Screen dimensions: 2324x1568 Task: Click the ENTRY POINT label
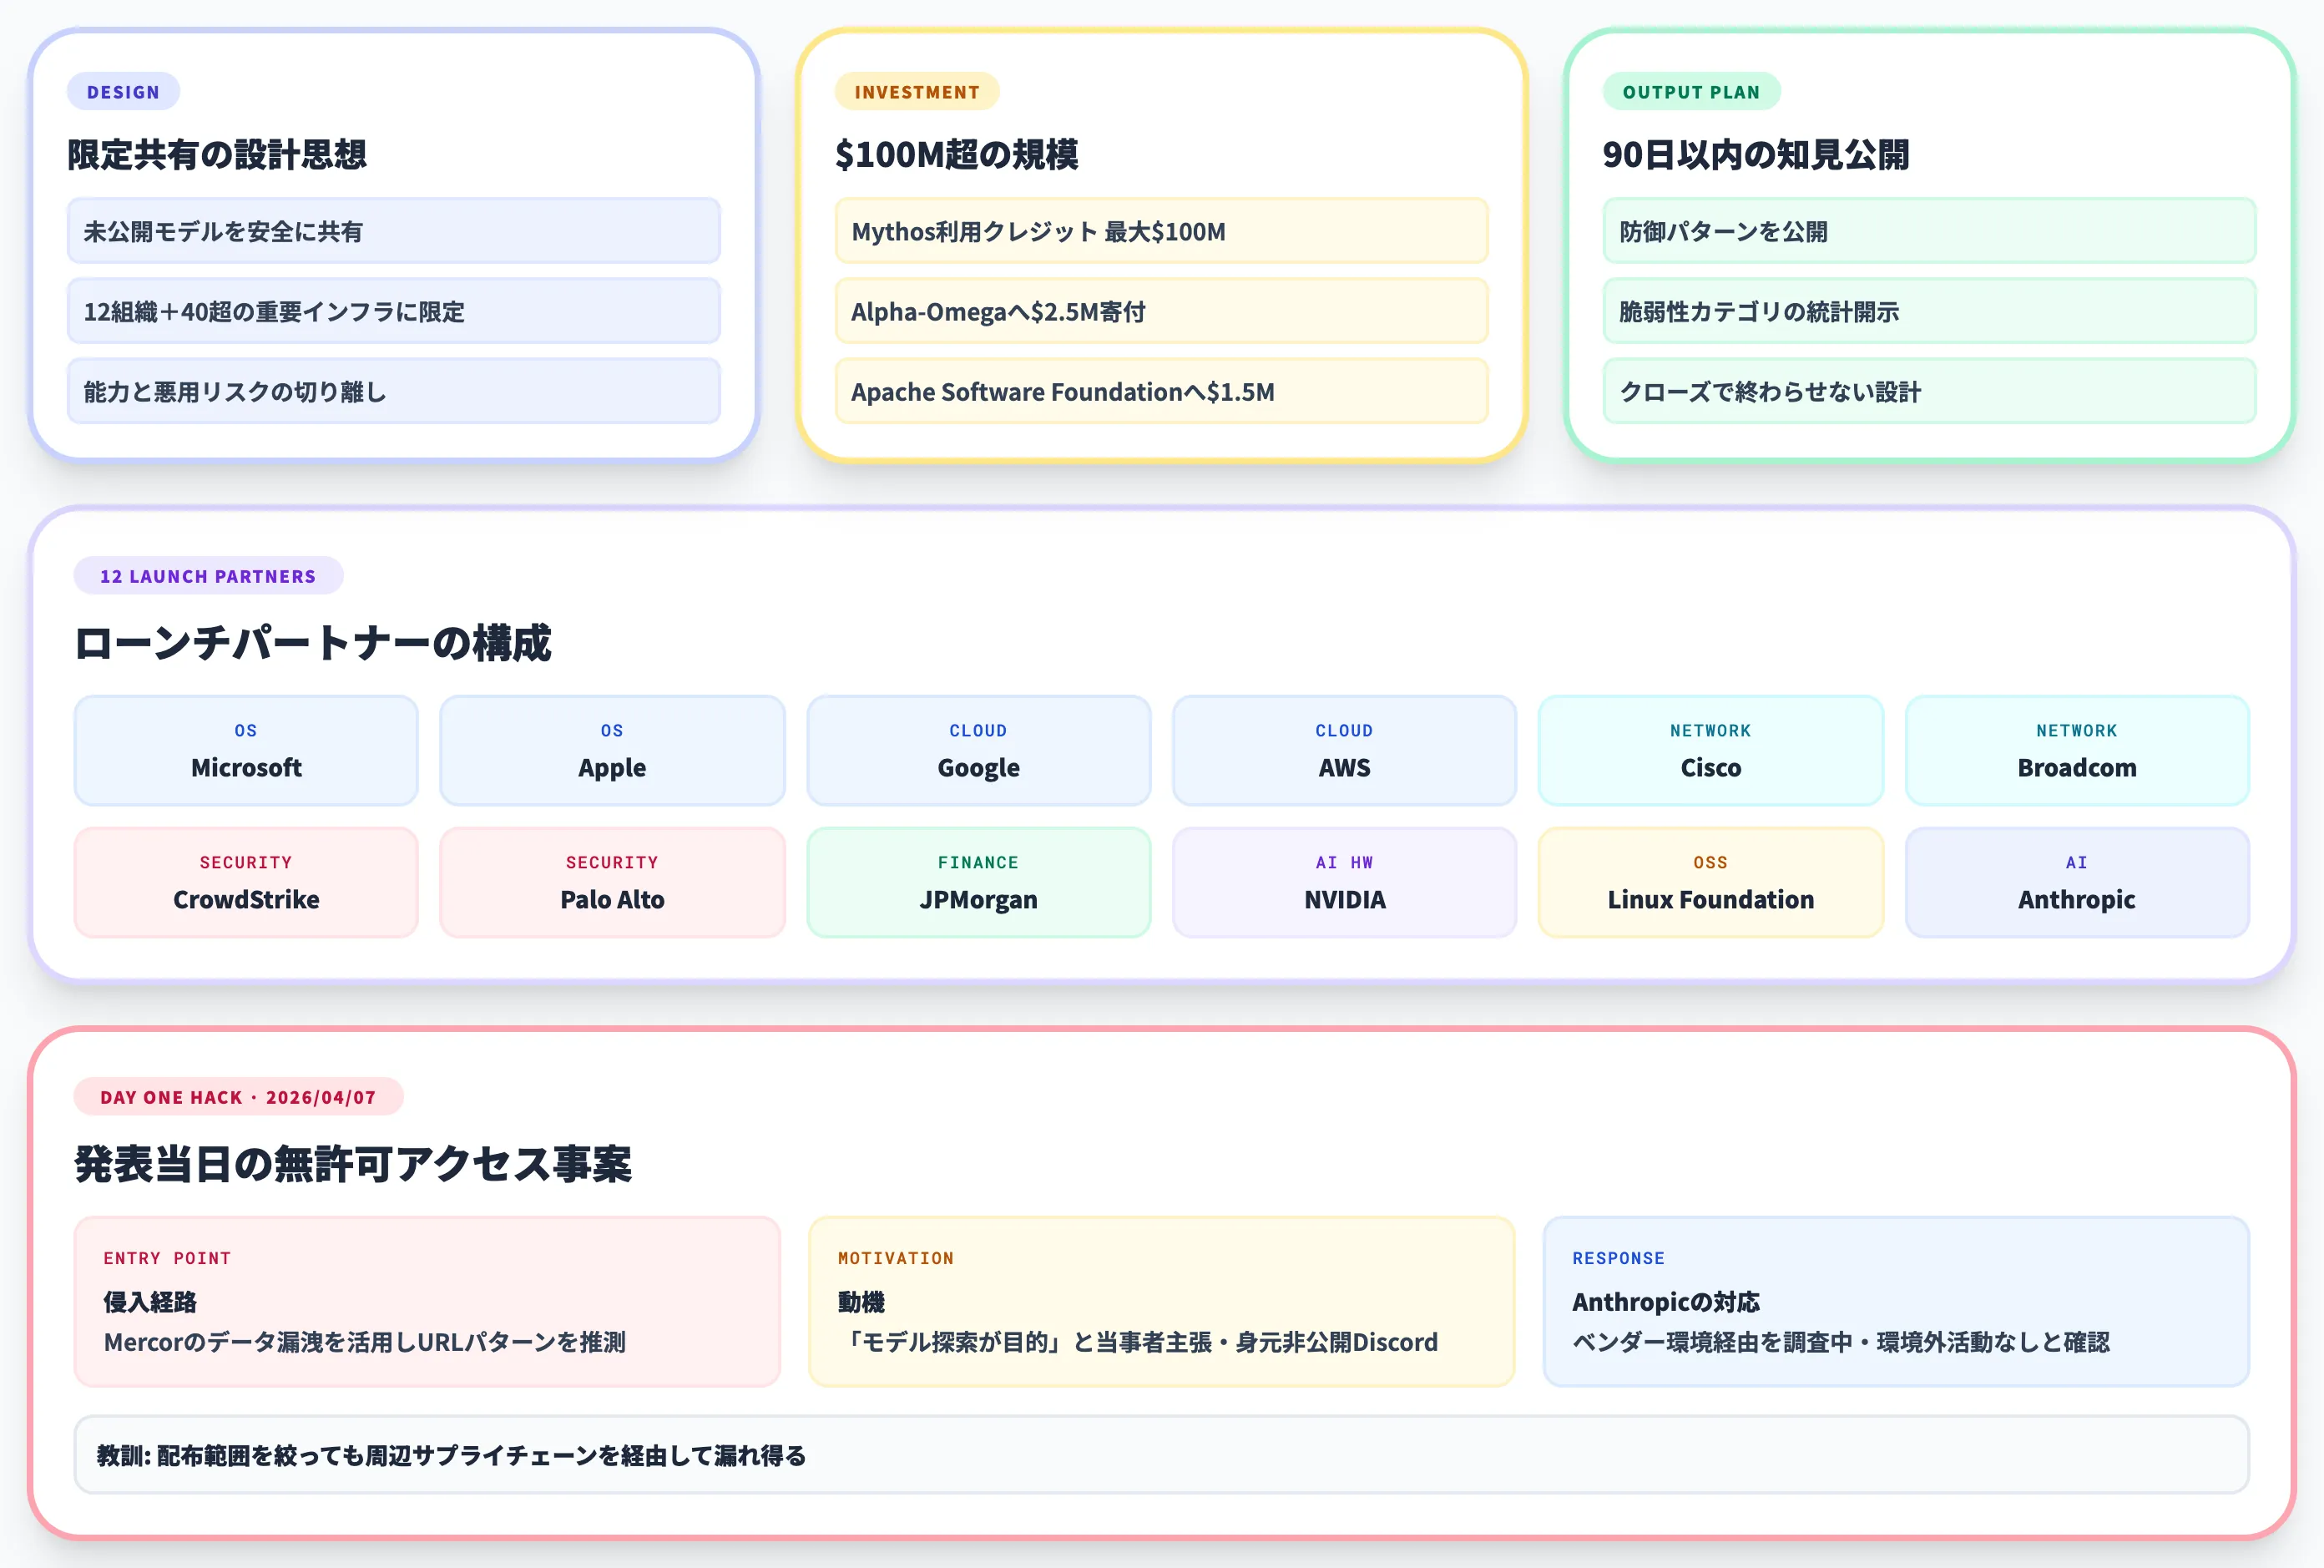click(167, 1258)
